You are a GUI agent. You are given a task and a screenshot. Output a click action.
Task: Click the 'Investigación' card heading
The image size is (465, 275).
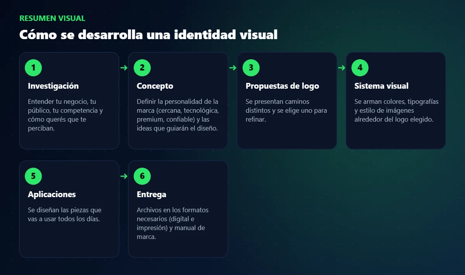[x=53, y=86]
